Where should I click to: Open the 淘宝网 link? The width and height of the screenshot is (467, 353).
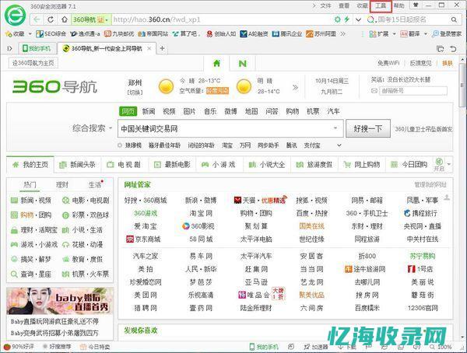click(201, 213)
